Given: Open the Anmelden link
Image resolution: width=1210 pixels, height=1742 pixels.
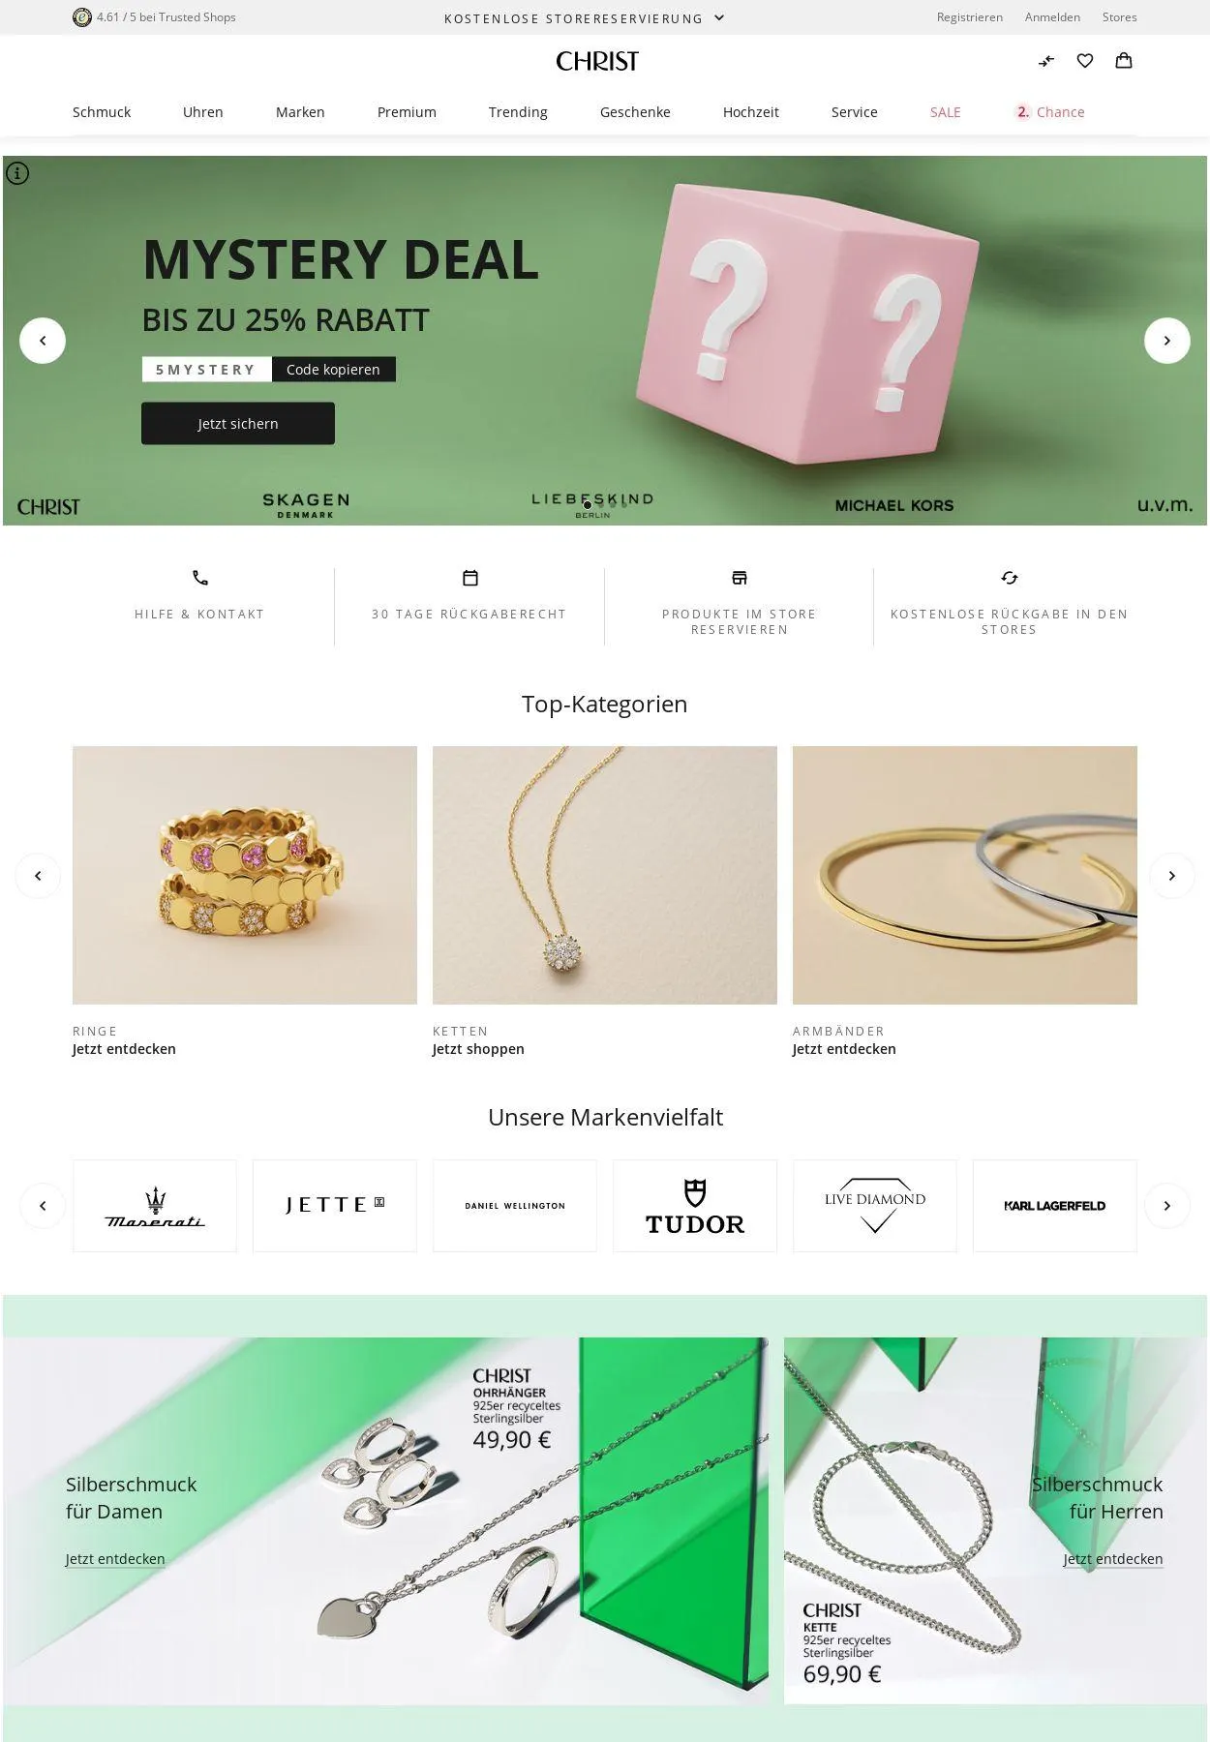Looking at the screenshot, I should point(1052,17).
